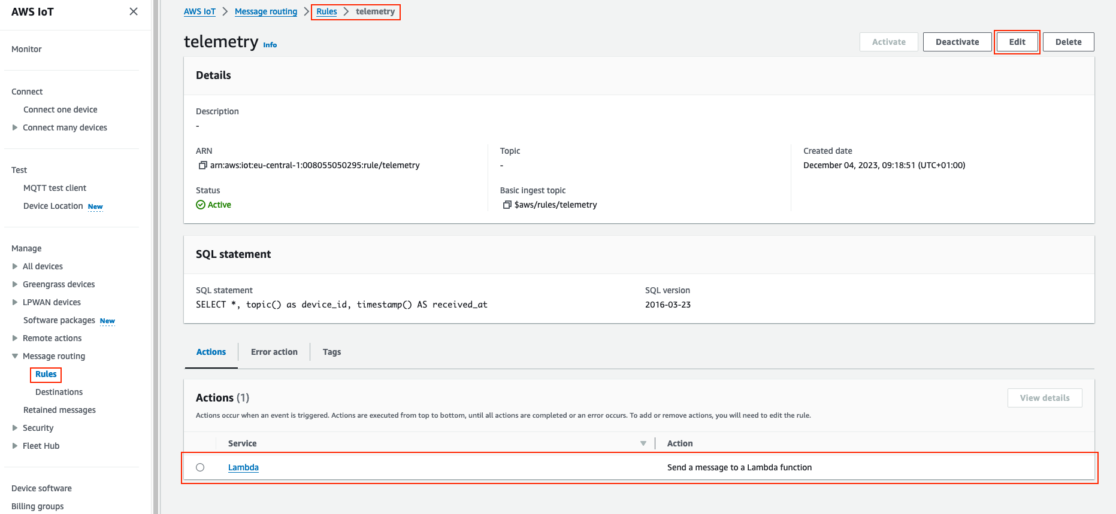Click the Action column header
Screen dimensions: 1116x514
click(x=680, y=443)
